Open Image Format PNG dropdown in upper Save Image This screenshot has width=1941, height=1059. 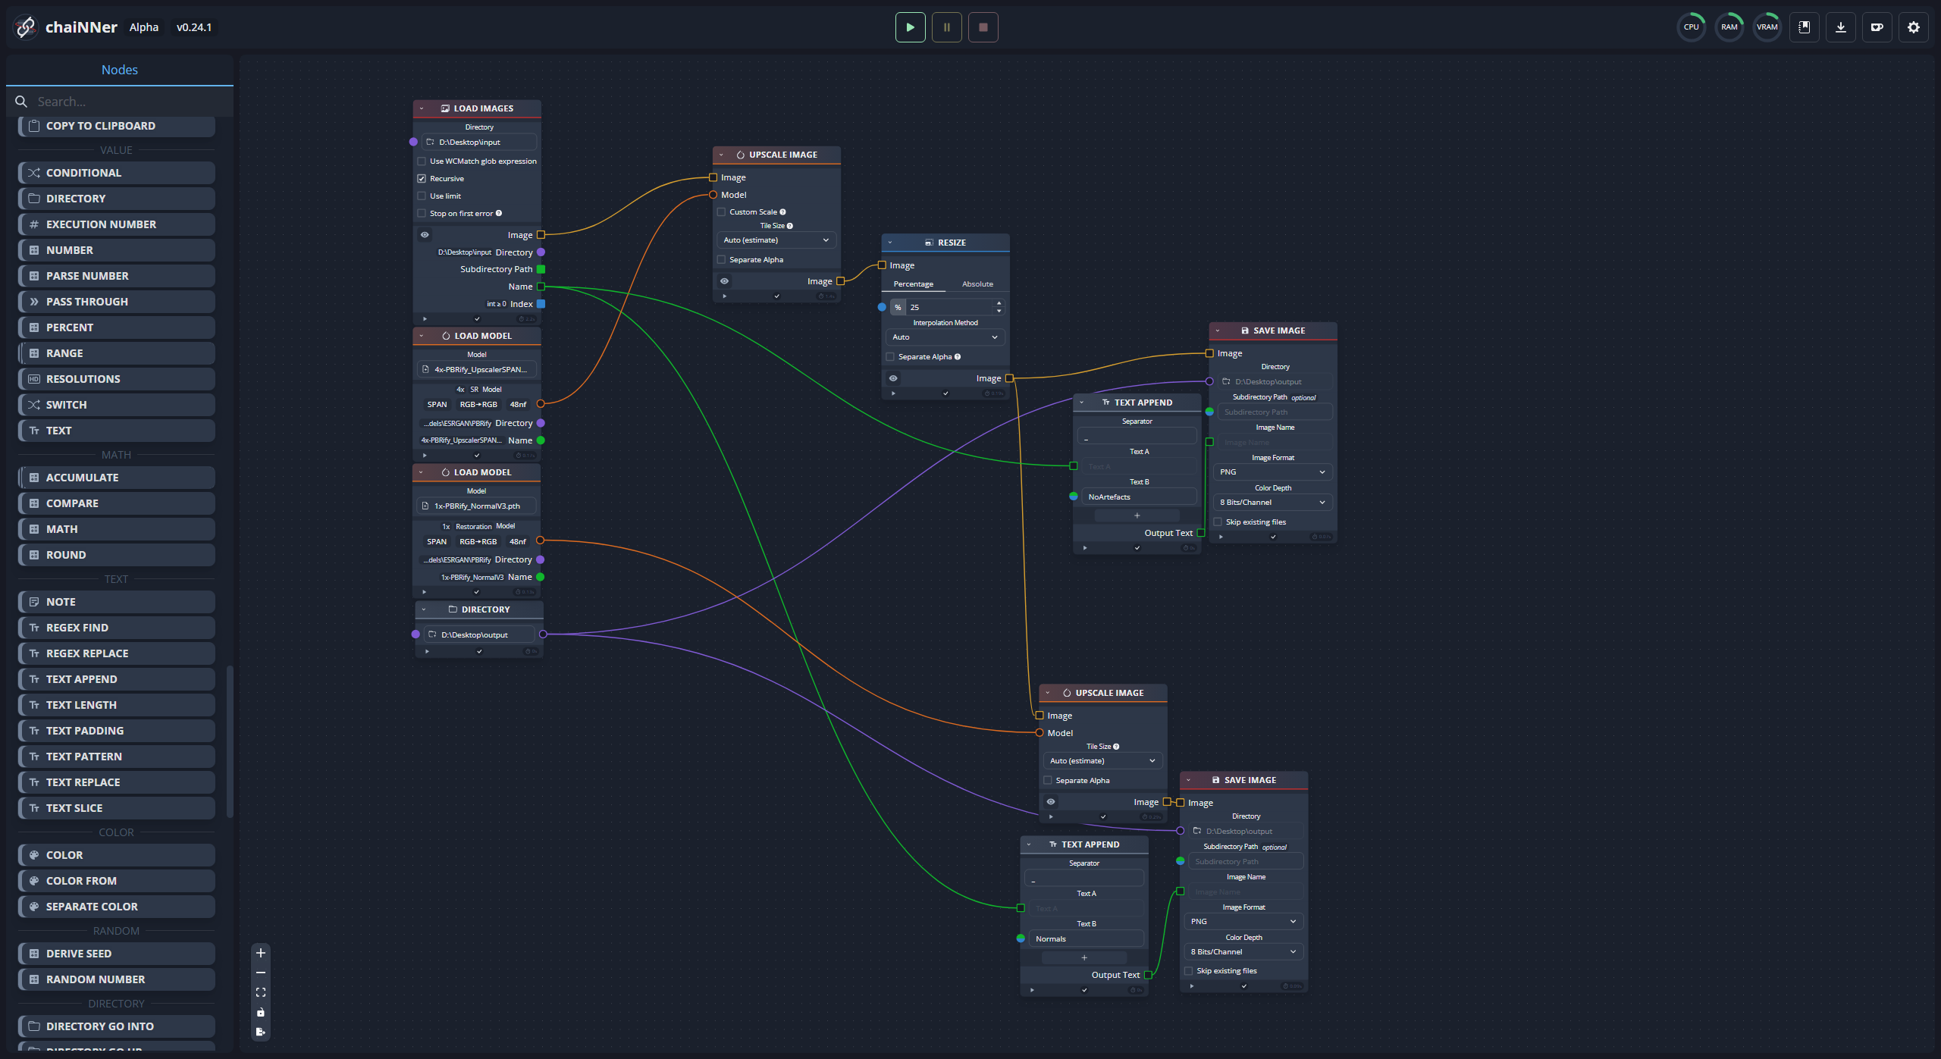1272,472
